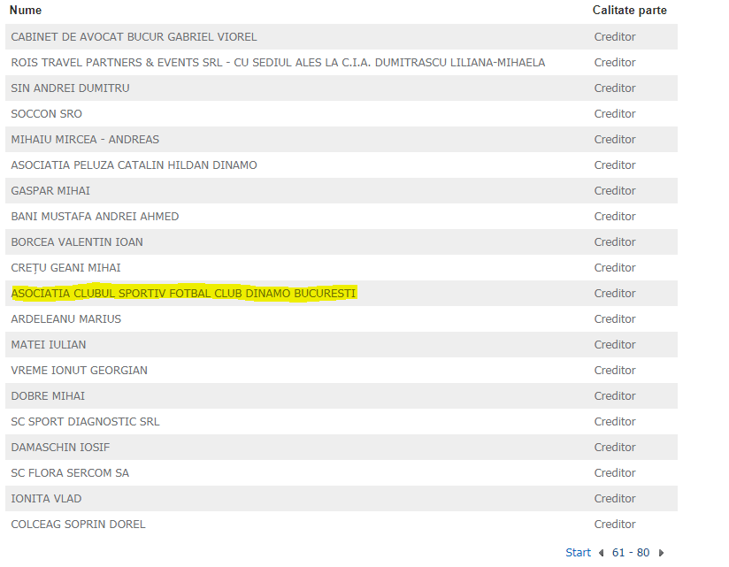Go to the next page arrow
The image size is (729, 567).
661,553
